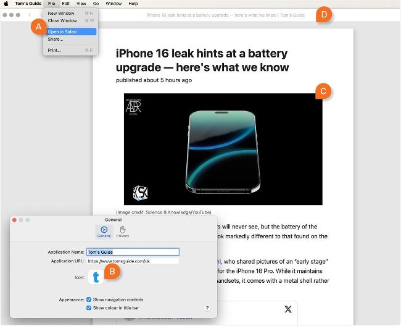401x326 pixels.
Task: Open the View menu
Action: pyautogui.click(x=81, y=4)
